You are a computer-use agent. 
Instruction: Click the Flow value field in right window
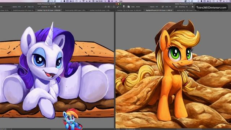click(170, 7)
